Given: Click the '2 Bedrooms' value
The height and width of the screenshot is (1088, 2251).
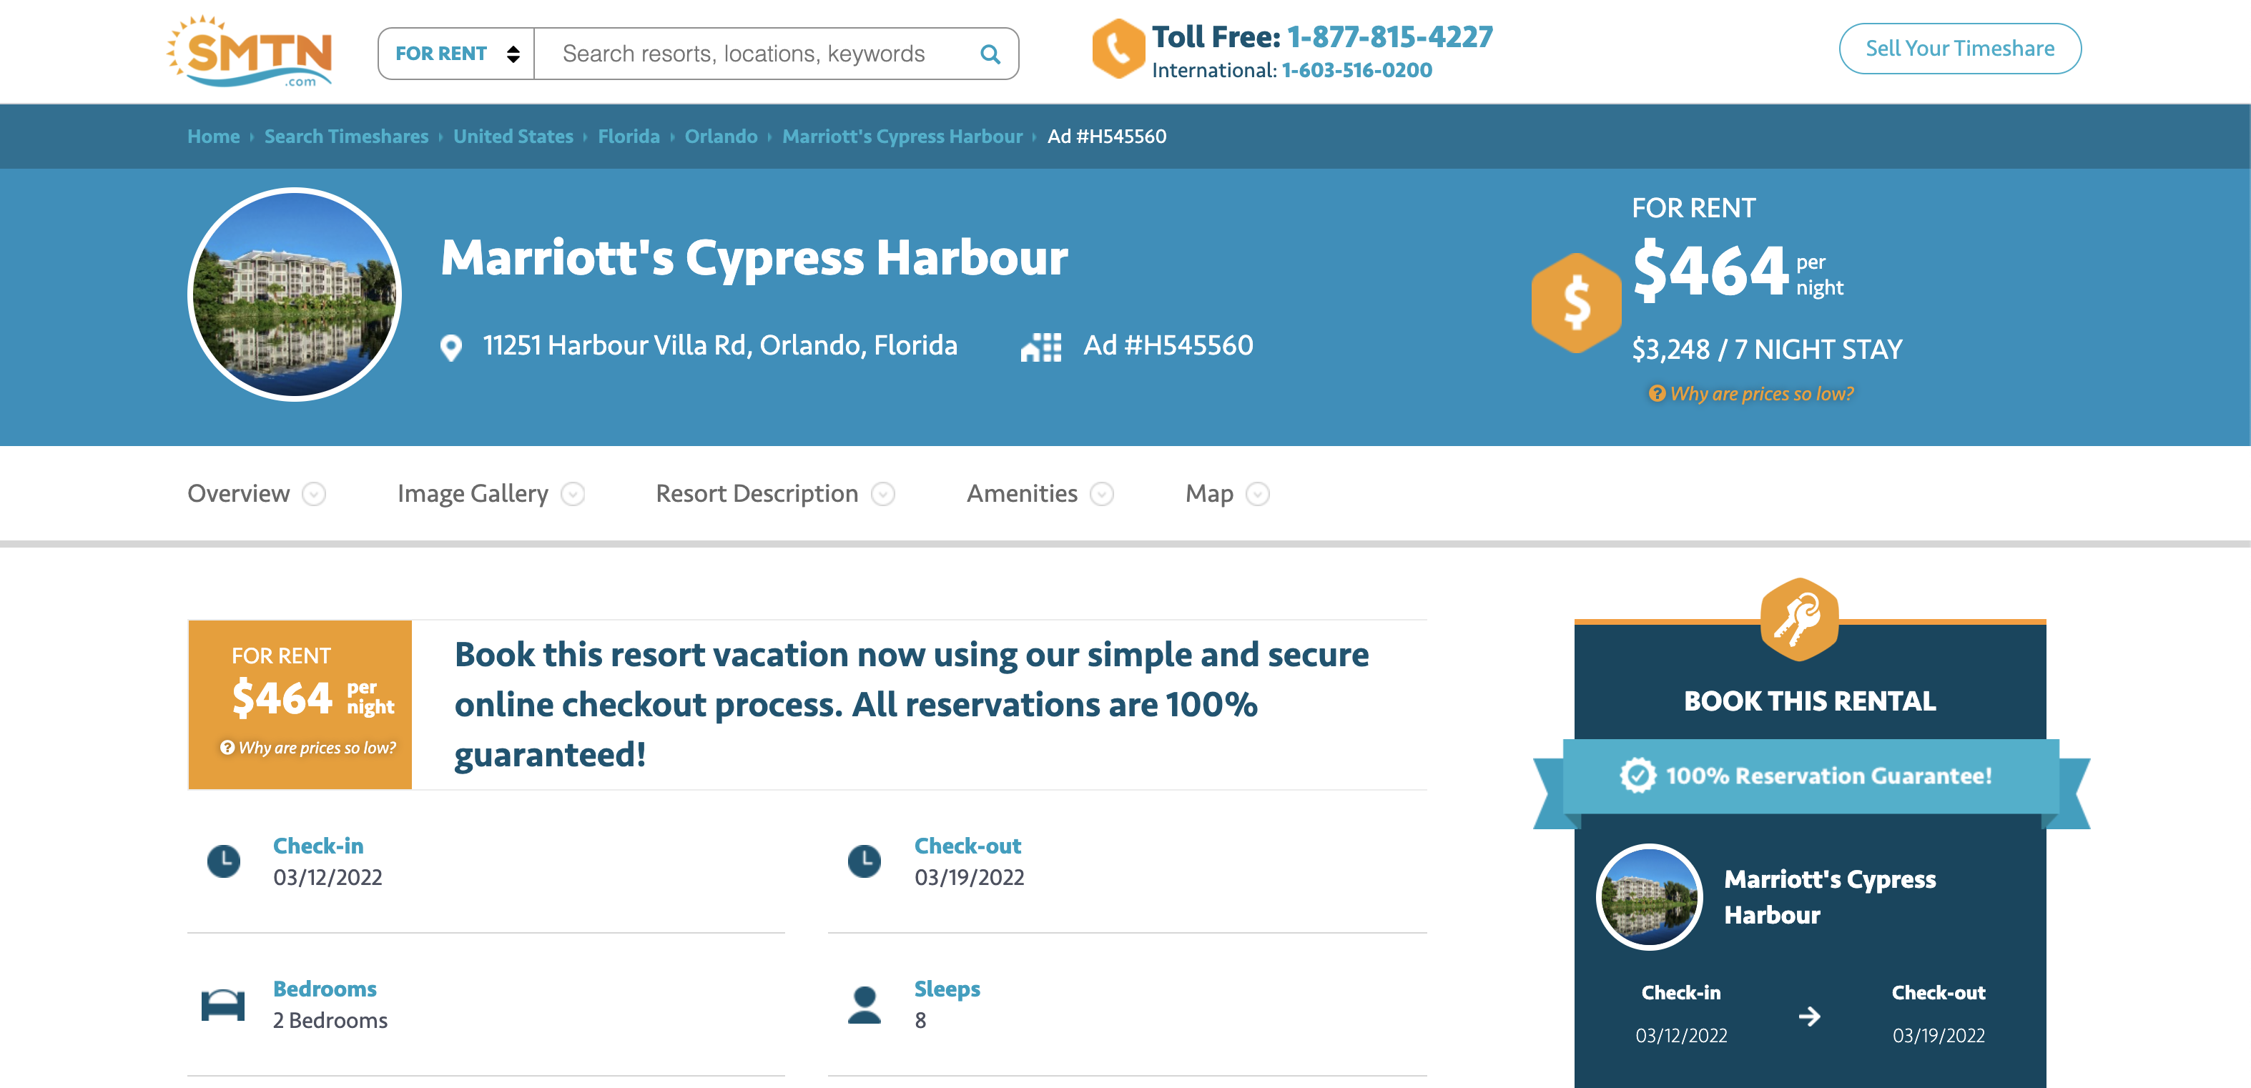Looking at the screenshot, I should coord(330,1021).
